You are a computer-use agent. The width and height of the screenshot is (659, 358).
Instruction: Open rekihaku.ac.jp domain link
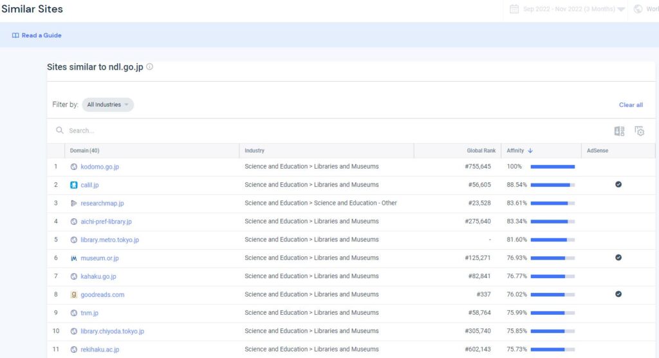100,349
